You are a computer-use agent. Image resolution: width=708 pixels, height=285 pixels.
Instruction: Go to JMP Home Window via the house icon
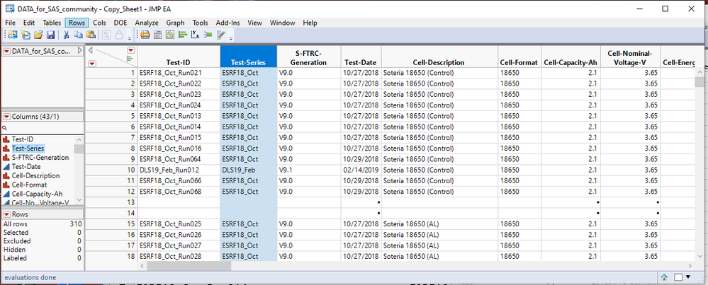[x=666, y=277]
